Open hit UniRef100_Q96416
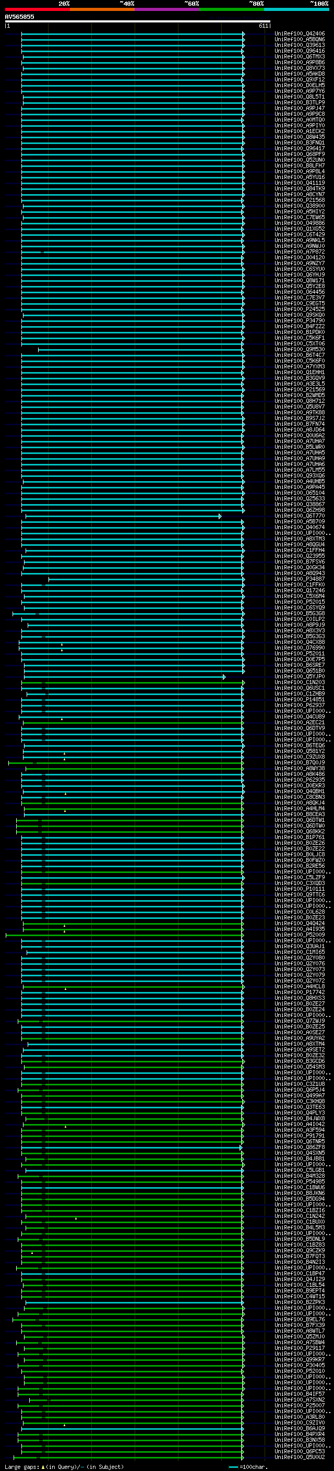The image size is (334, 1471). (x=300, y=51)
